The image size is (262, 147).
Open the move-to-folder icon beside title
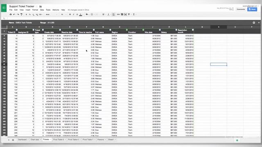tap(41, 7)
